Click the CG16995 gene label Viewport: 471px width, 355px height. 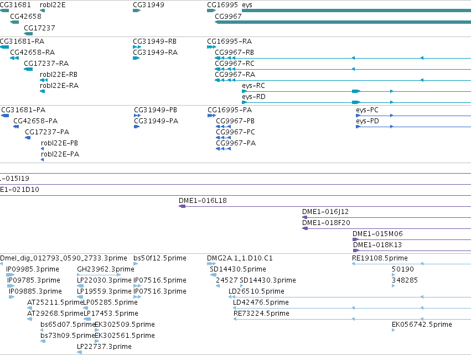pos(222,5)
